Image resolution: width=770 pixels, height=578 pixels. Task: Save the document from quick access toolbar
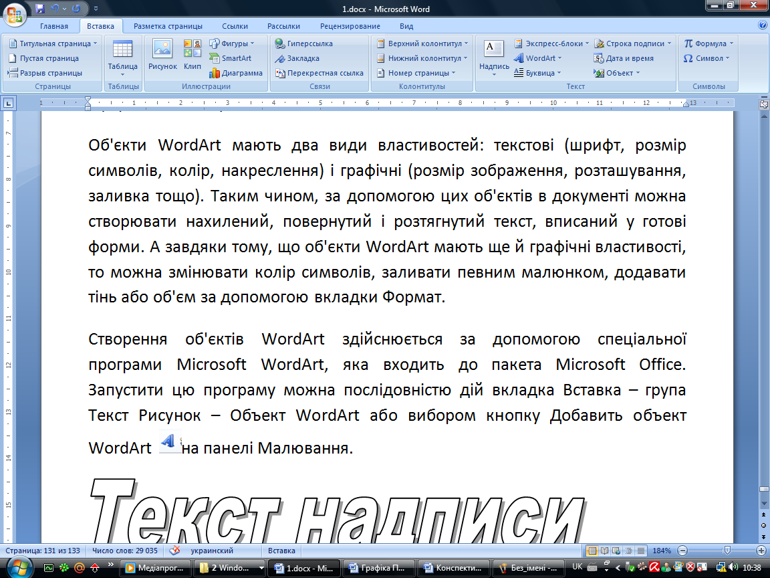coord(40,8)
